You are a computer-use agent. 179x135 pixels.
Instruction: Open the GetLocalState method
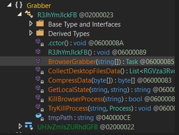tap(111, 90)
